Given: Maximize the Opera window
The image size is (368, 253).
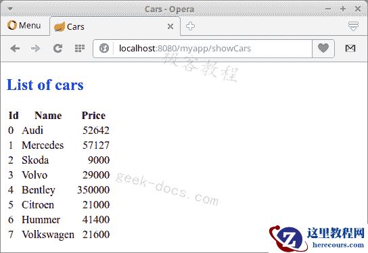Looking at the screenshot, I should tap(343, 9).
